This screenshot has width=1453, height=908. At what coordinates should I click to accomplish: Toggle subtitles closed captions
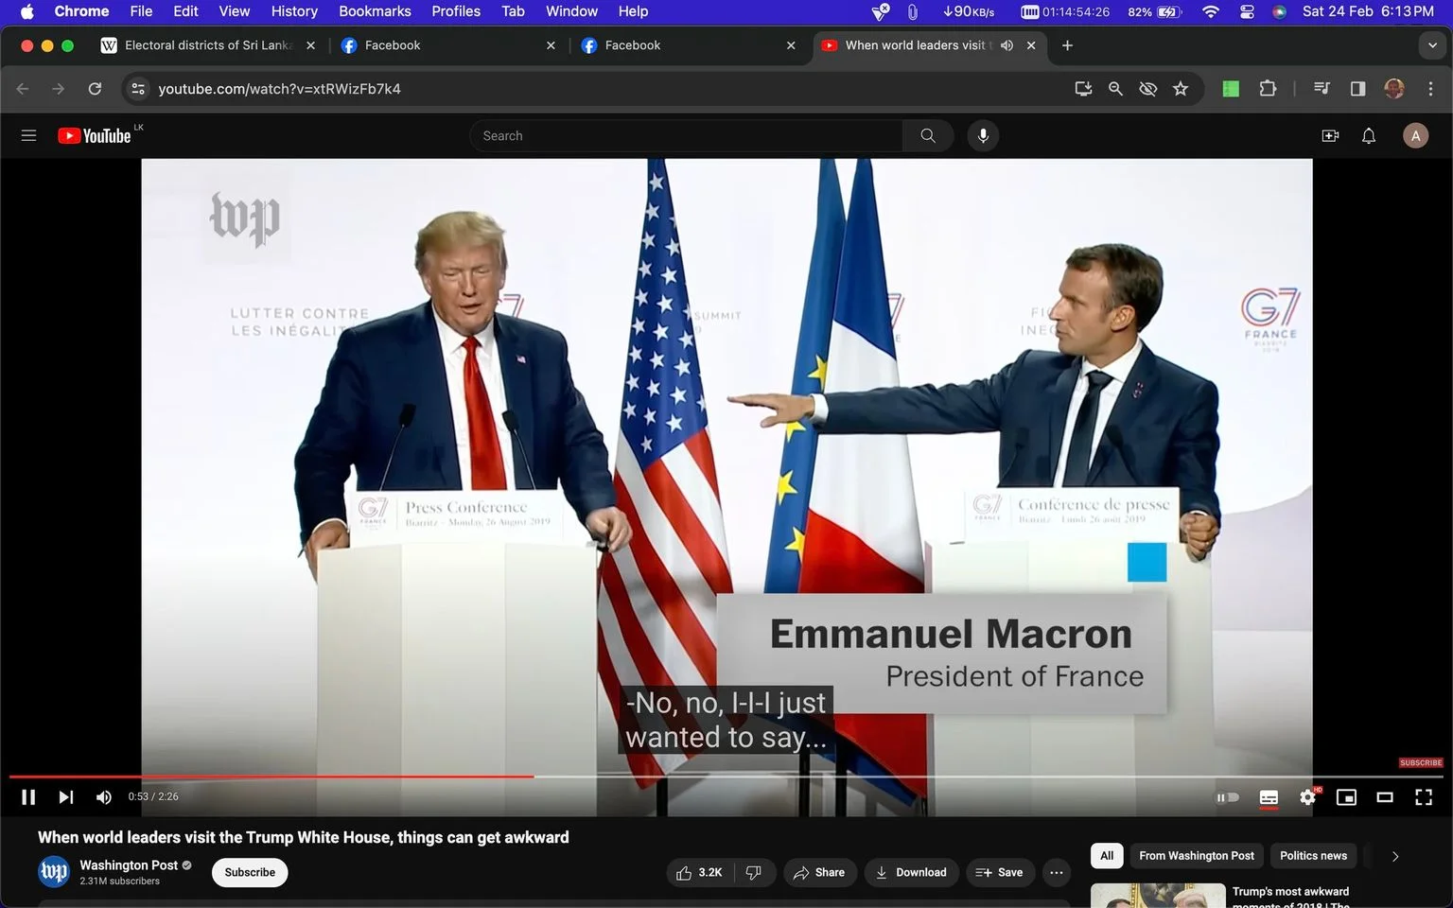(1269, 797)
